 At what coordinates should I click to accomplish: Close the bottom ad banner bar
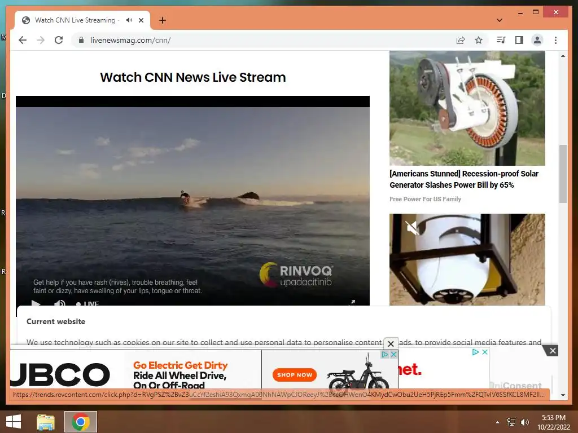click(x=553, y=351)
